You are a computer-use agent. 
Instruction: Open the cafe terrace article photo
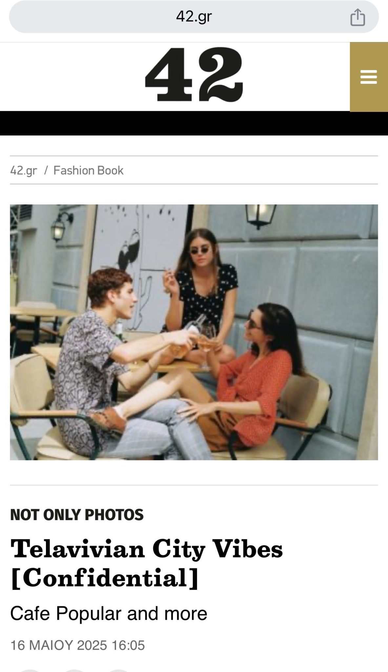click(x=194, y=332)
